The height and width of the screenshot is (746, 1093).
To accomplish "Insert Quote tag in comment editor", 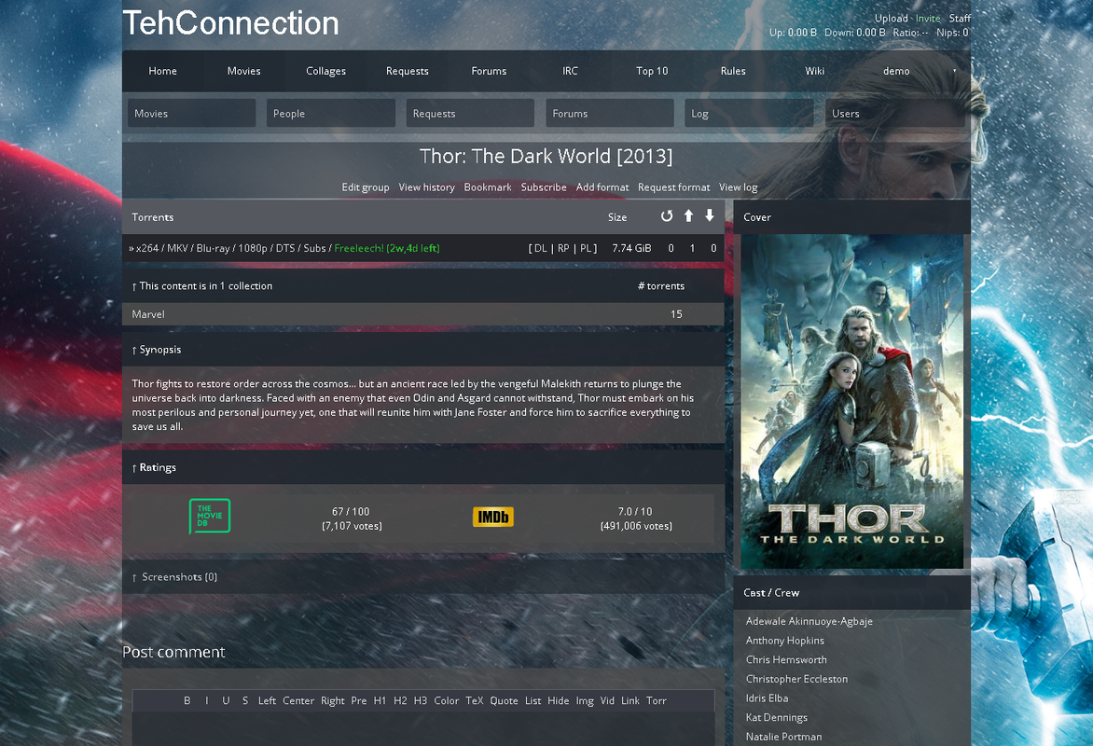I will click(504, 700).
